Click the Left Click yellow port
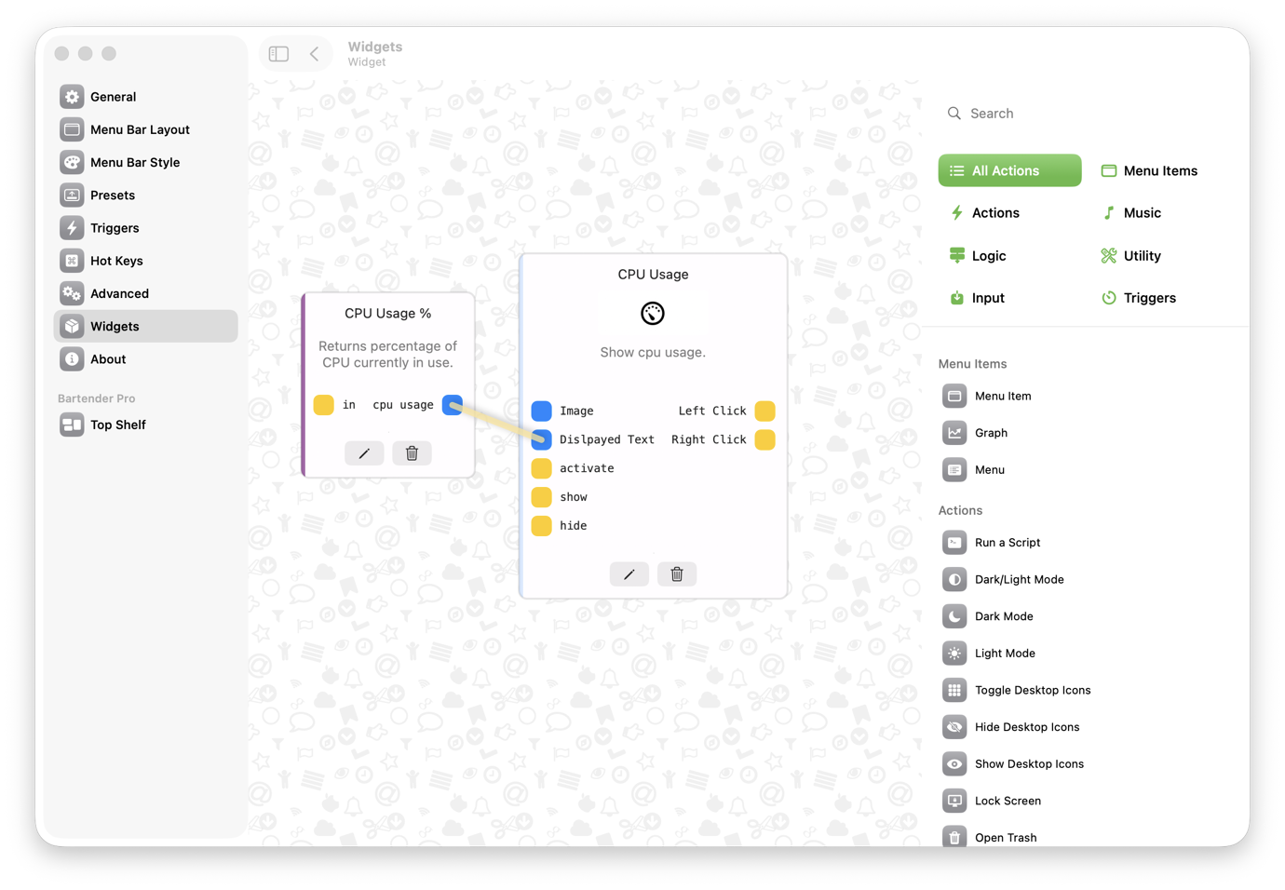This screenshot has width=1285, height=890. pyautogui.click(x=765, y=411)
